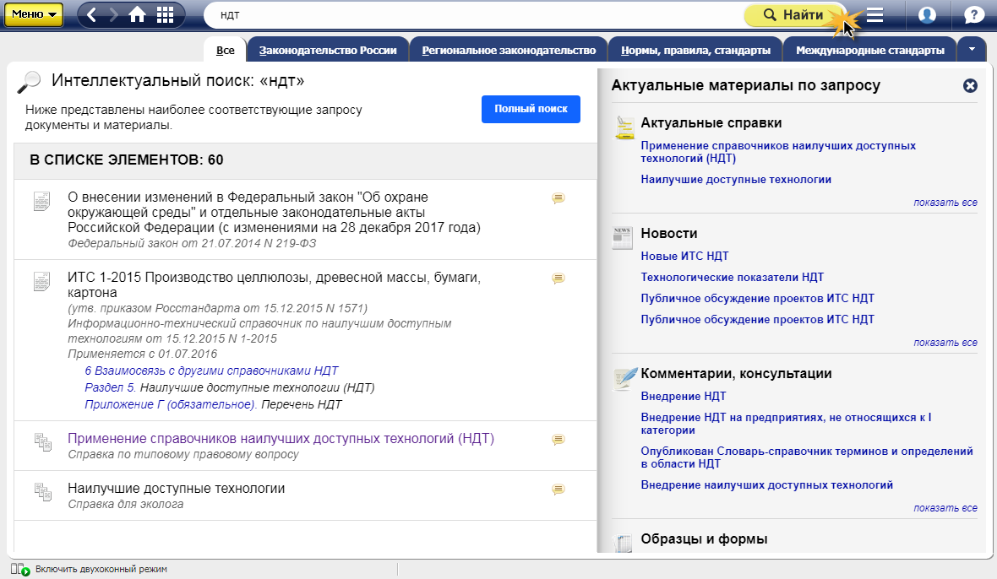Open the help question mark icon
Image resolution: width=997 pixels, height=579 pixels.
coord(973,14)
